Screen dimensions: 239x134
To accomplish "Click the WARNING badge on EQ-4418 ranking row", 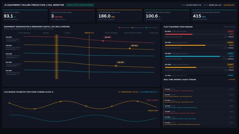I will [230, 64].
